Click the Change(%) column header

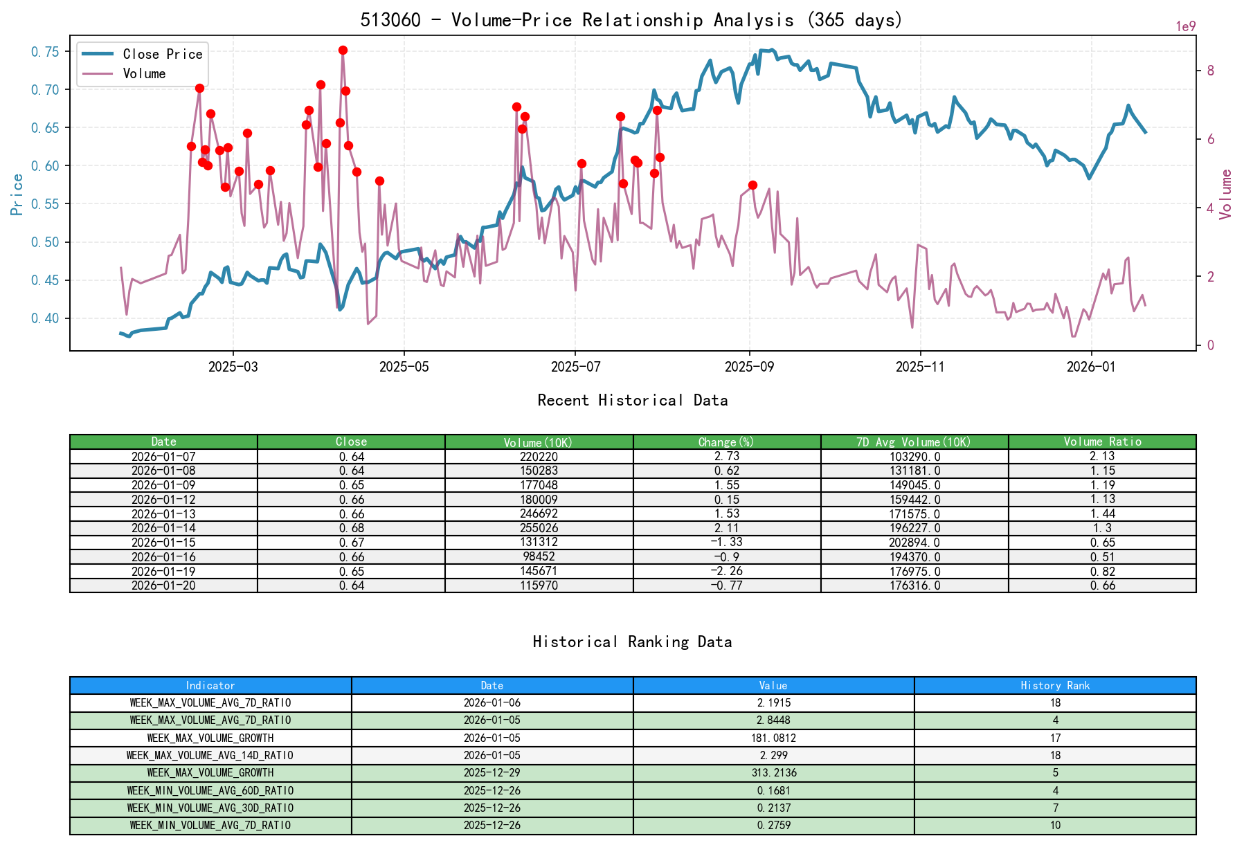coord(725,442)
